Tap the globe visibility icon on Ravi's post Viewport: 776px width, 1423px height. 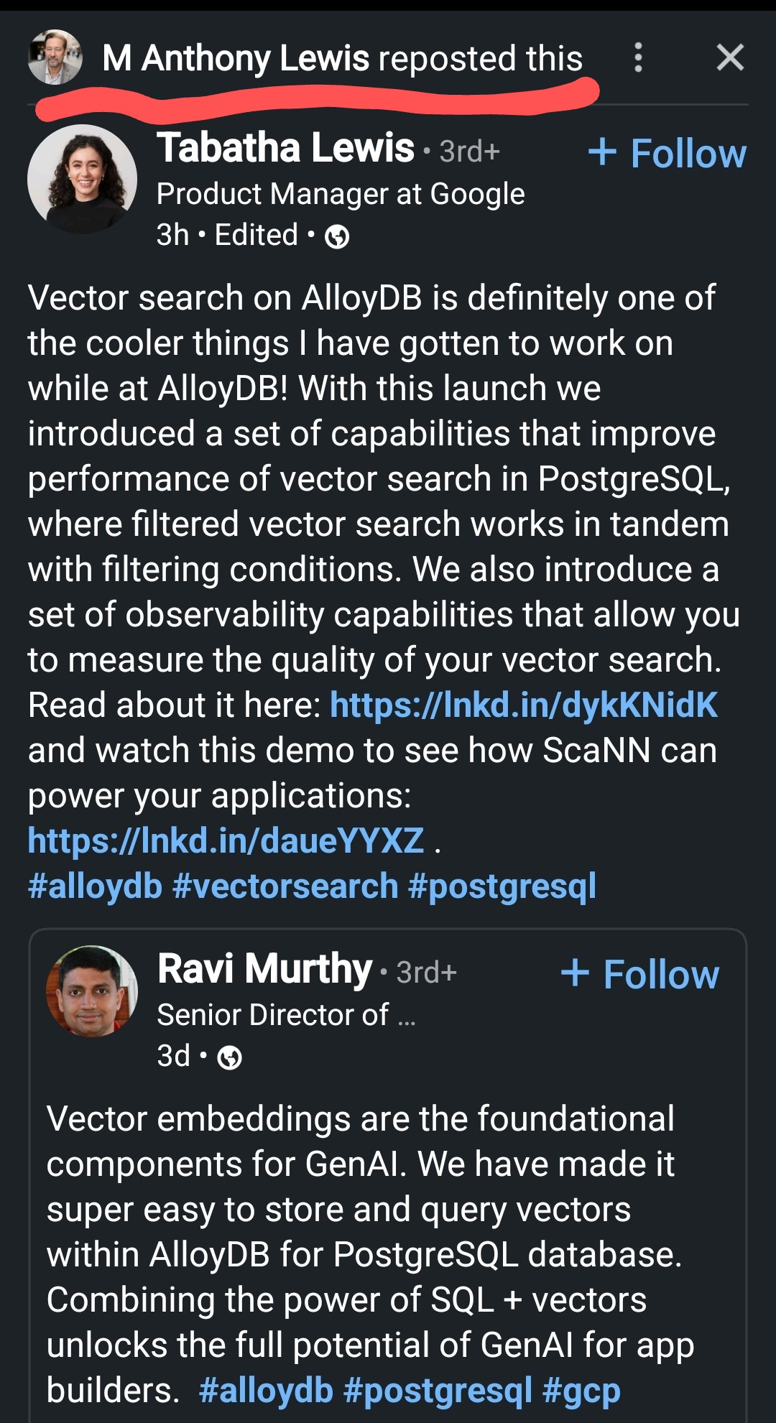pos(229,1057)
